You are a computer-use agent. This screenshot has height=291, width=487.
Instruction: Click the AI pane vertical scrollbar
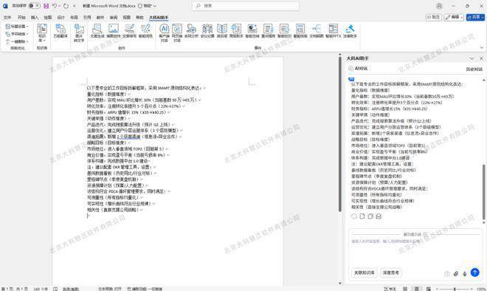pyautogui.click(x=483, y=191)
